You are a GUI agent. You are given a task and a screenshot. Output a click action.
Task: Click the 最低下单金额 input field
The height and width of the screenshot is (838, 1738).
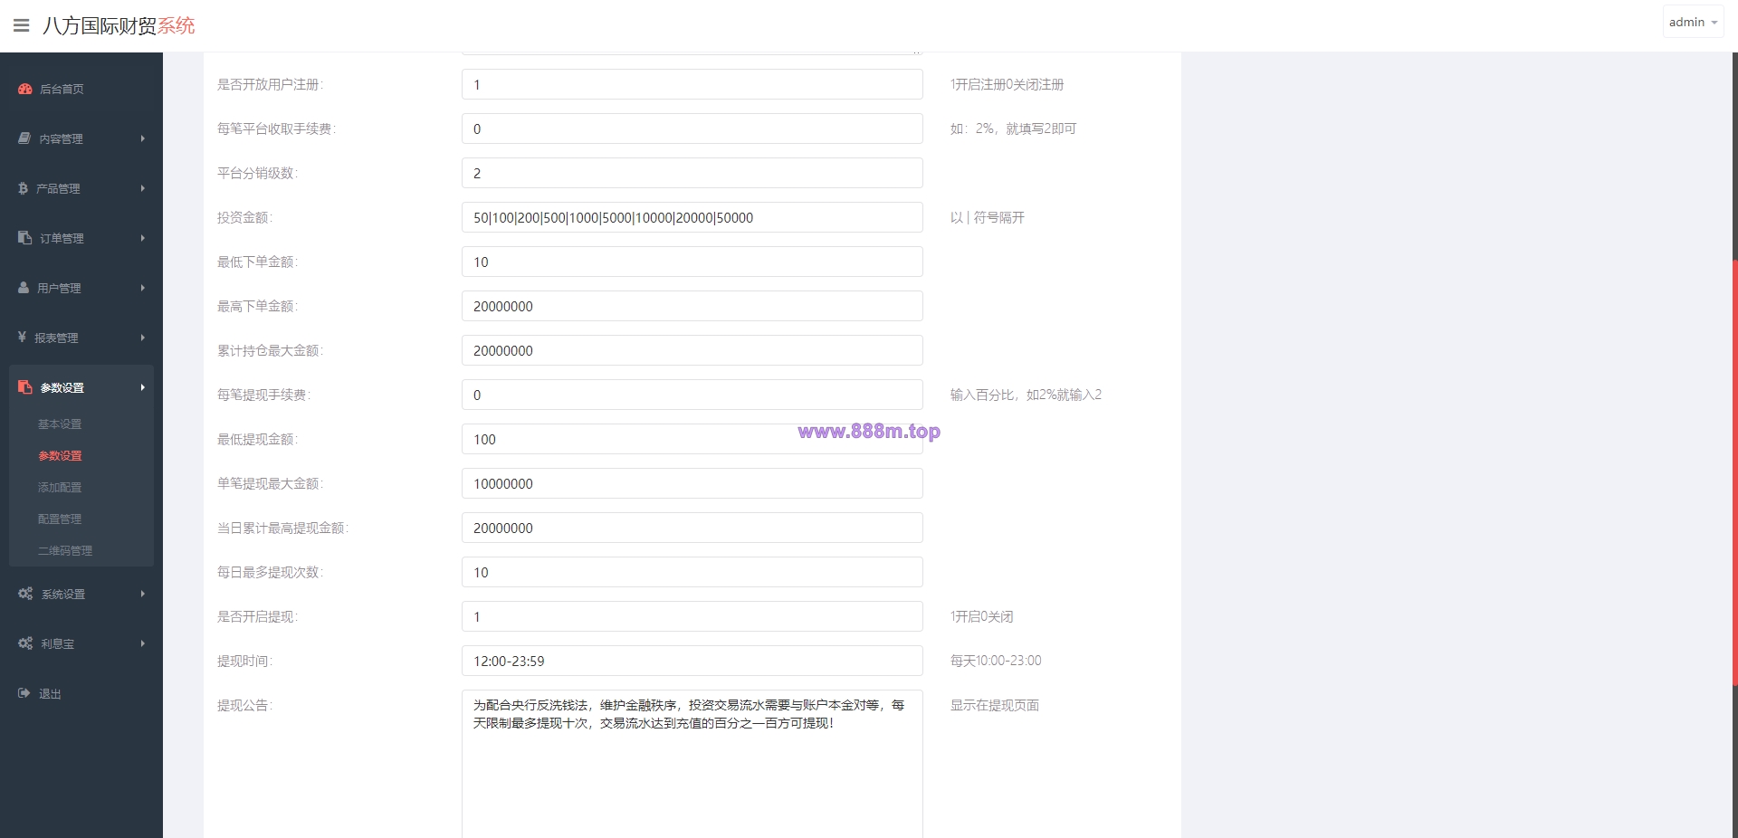pyautogui.click(x=692, y=262)
